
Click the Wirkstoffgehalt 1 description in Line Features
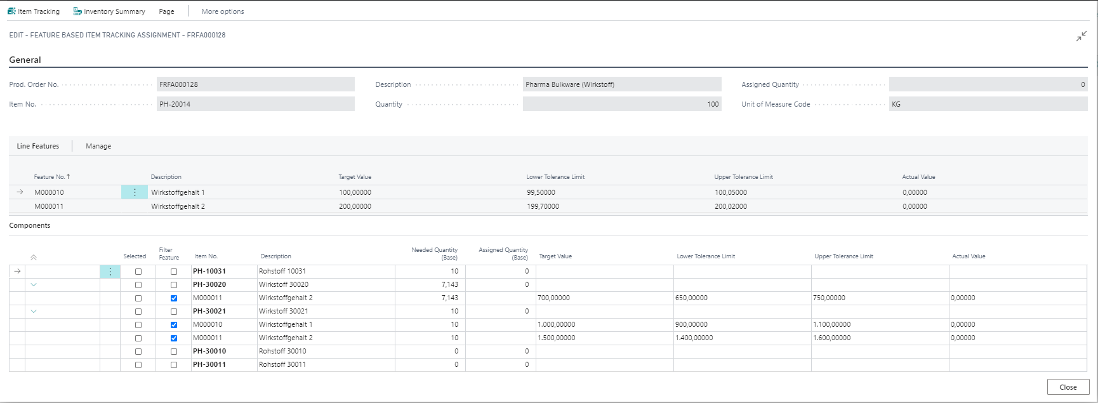[x=178, y=192]
